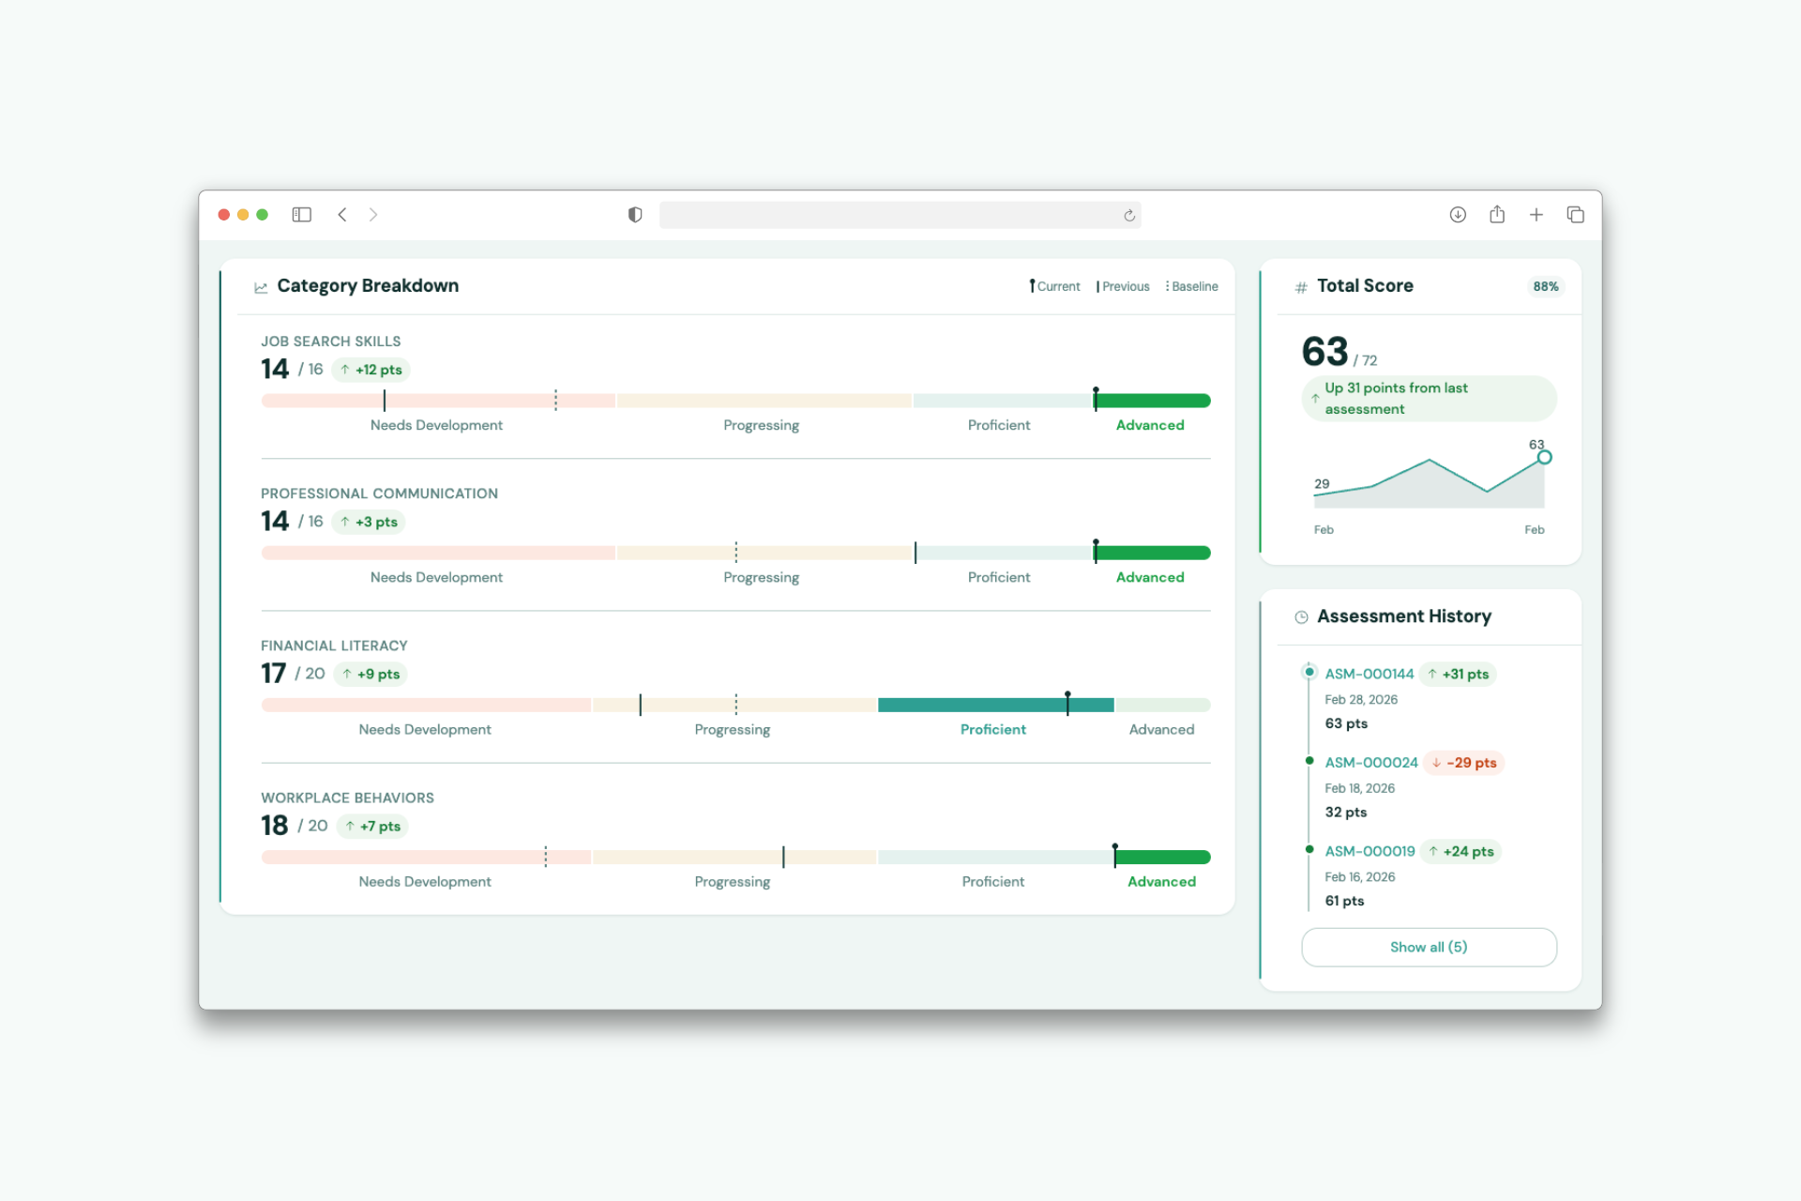Image resolution: width=1801 pixels, height=1201 pixels.
Task: Open tab overview icon
Action: pos(1576,215)
